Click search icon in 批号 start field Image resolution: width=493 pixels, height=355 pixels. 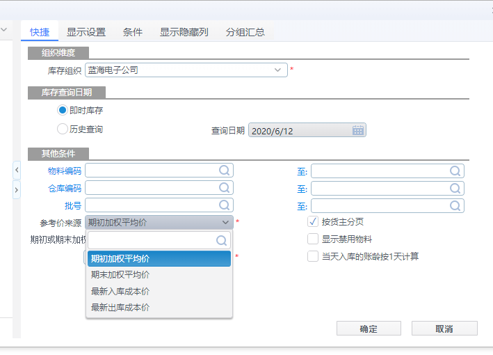coord(225,205)
